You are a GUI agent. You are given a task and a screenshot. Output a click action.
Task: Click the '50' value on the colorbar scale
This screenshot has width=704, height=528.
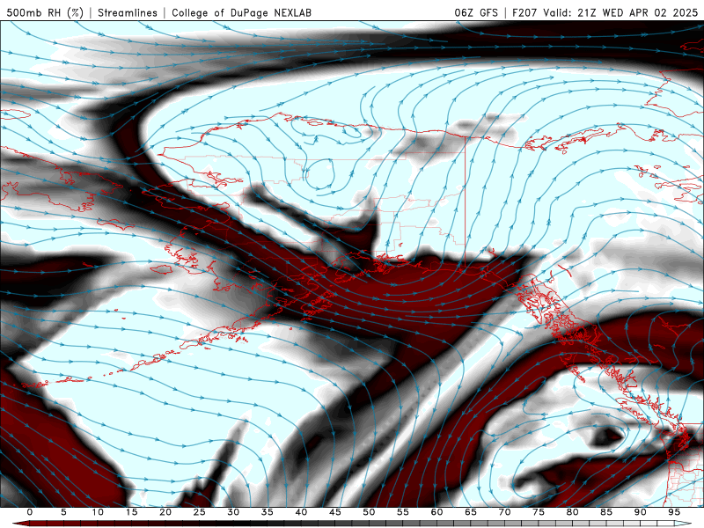click(369, 512)
